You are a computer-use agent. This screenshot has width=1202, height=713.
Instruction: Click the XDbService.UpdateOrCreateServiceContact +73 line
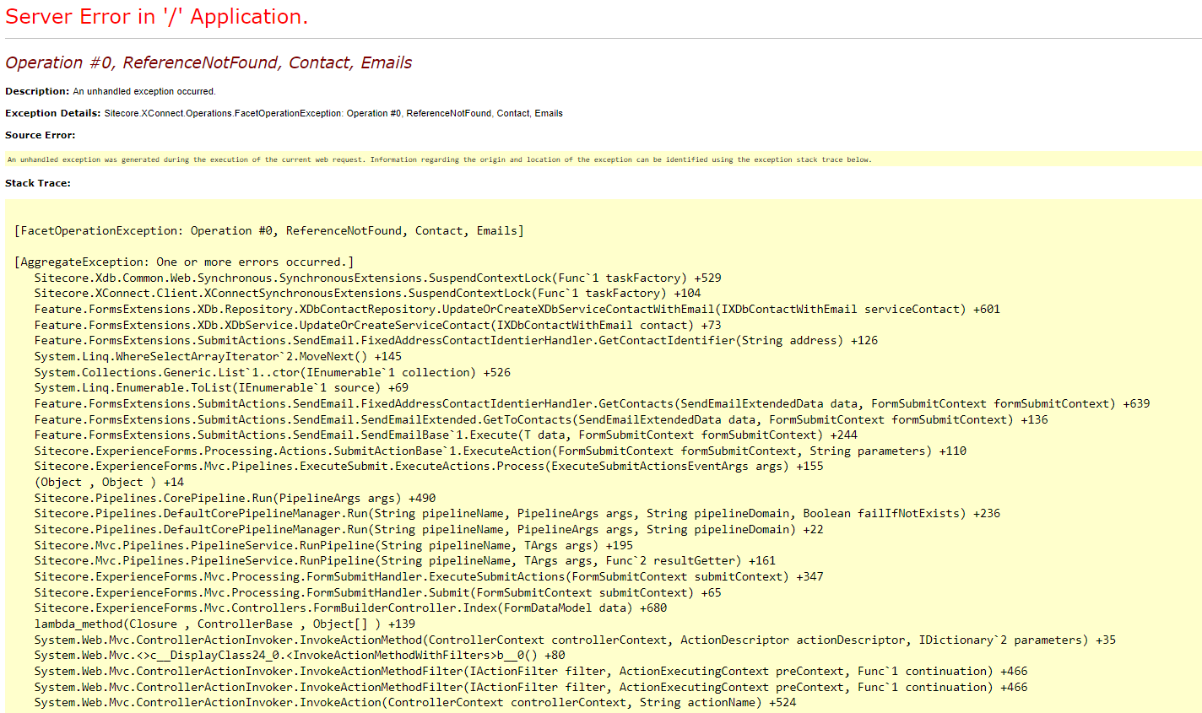tap(378, 325)
